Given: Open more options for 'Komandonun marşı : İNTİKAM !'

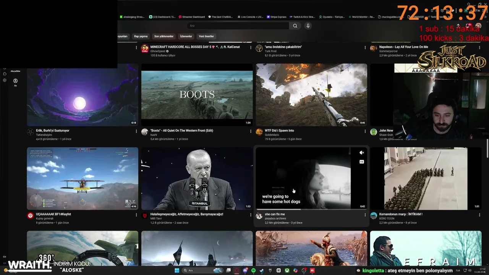Looking at the screenshot, I should (x=479, y=215).
